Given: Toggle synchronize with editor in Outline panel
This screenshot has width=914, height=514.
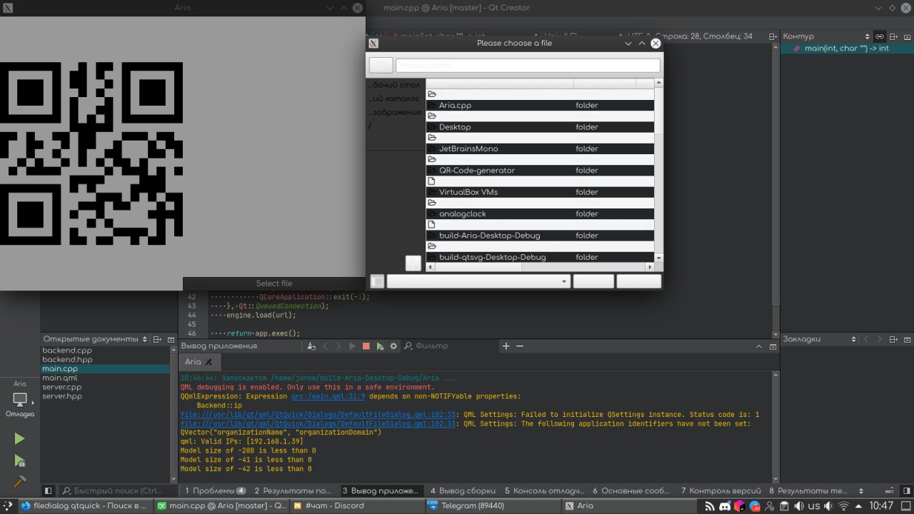Looking at the screenshot, I should coord(880,36).
